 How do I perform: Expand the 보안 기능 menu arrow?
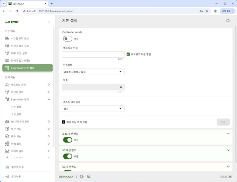point(49,129)
